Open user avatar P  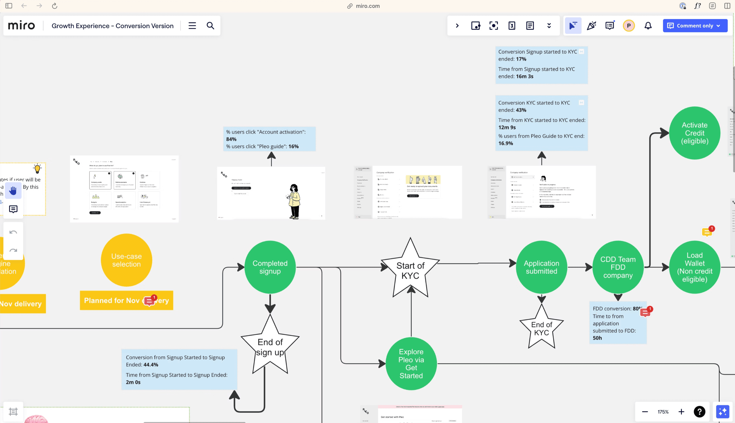(x=629, y=25)
